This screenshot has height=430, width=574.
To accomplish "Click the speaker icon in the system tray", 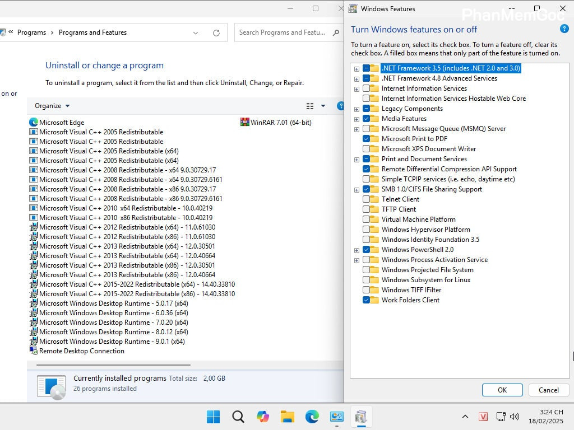I will (x=515, y=417).
